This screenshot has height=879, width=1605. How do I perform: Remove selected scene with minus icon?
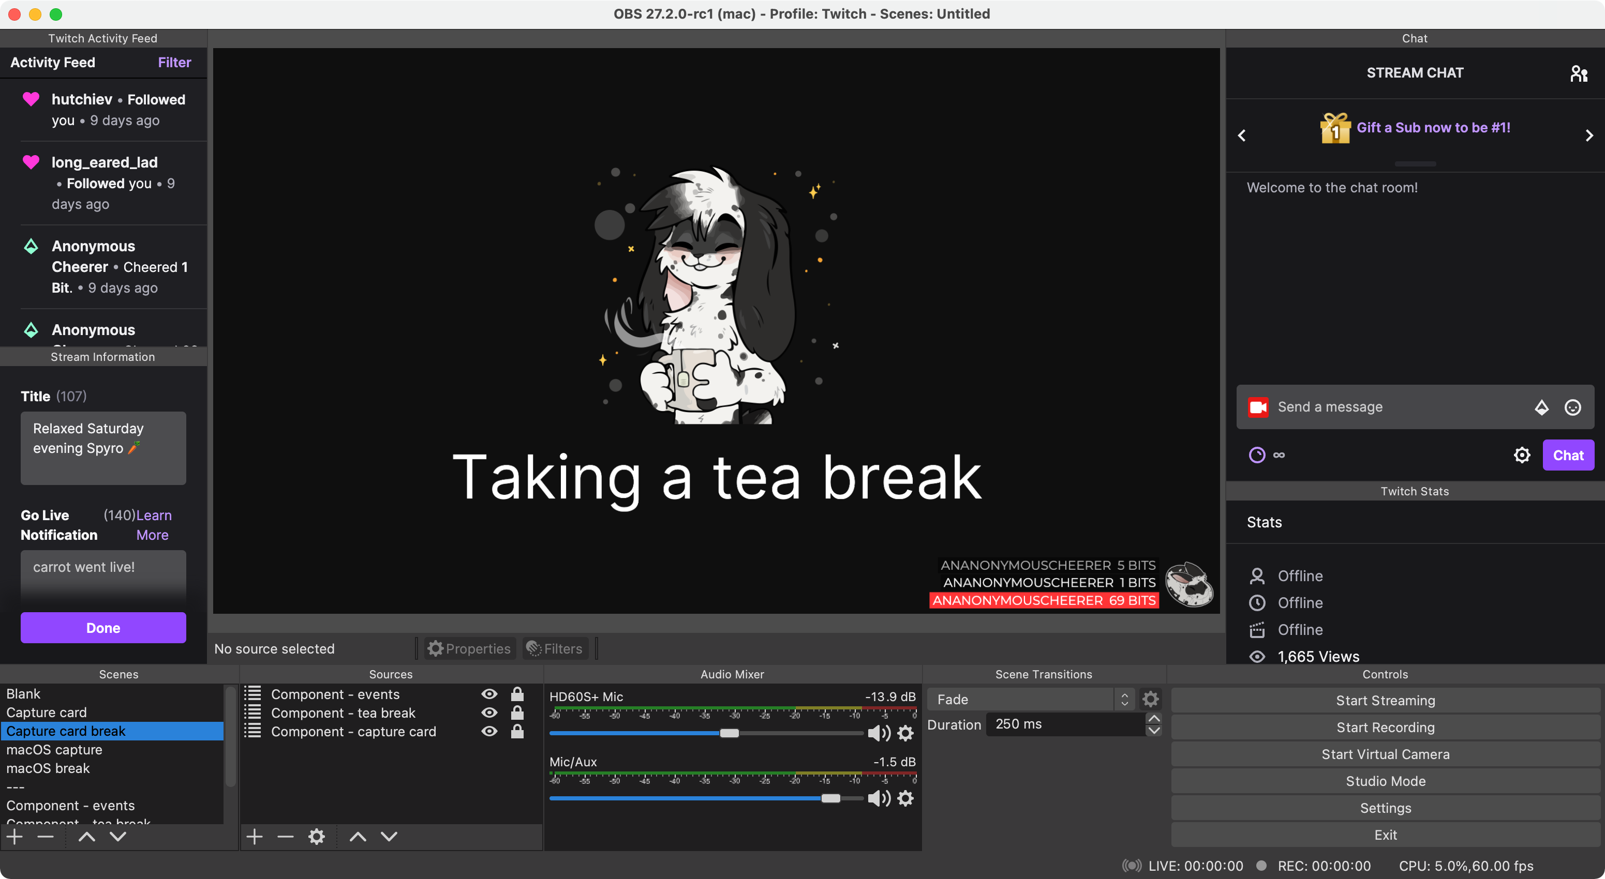tap(46, 837)
